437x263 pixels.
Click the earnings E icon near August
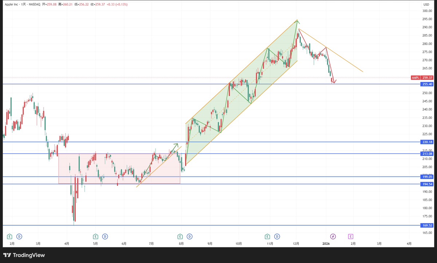coord(180,236)
